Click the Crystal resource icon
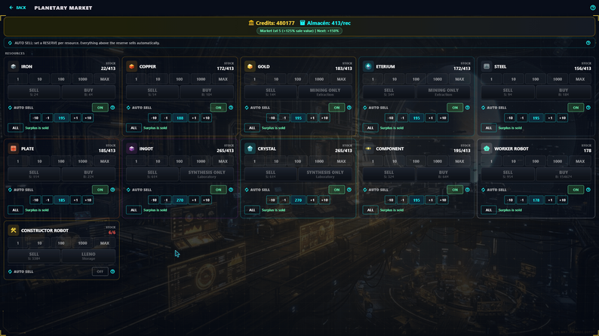Screen dimensions: 599x336 coord(250,148)
